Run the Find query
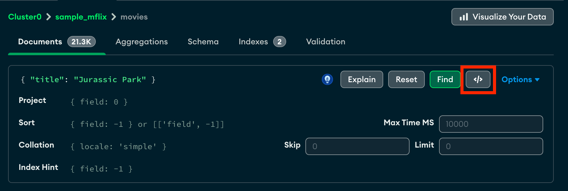 (x=445, y=79)
